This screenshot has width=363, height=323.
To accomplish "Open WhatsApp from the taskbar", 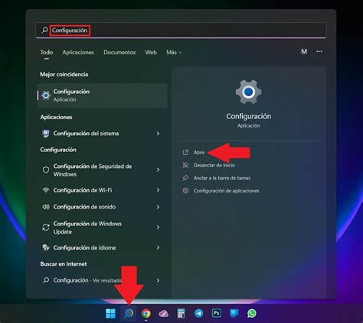I will [251, 313].
